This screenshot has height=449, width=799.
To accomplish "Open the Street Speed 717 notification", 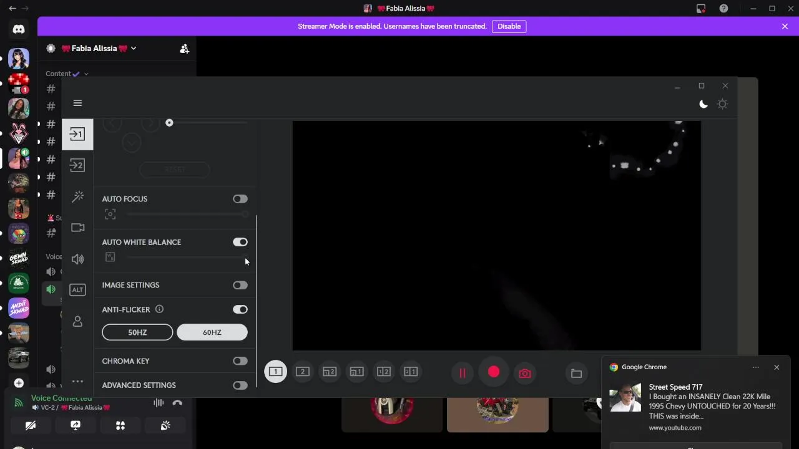I will pyautogui.click(x=695, y=407).
